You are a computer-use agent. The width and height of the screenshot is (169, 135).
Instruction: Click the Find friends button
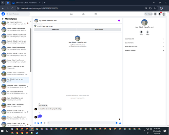coord(148,14)
